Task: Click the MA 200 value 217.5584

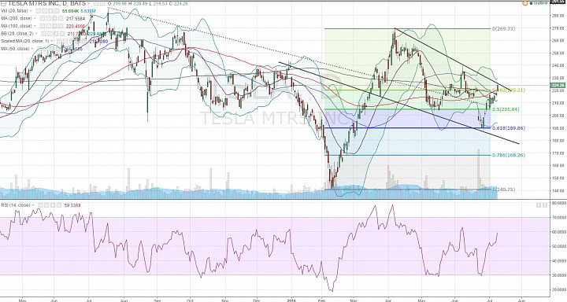Action: tap(76, 18)
